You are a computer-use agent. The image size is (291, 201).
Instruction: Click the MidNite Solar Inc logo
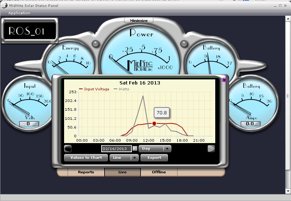tap(140, 65)
